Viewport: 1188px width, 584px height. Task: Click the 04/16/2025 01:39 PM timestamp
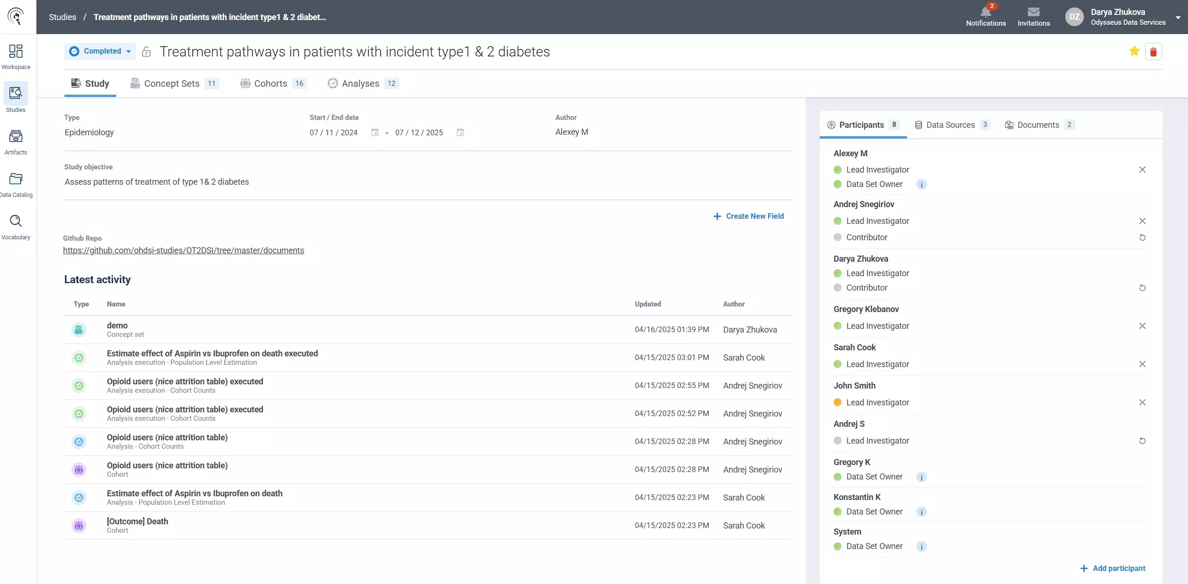[672, 330]
